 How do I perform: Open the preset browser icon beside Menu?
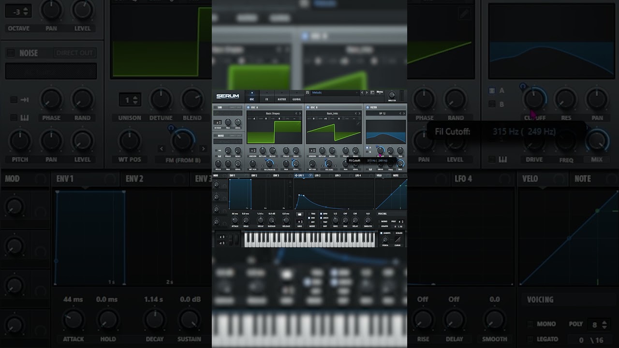(x=372, y=92)
